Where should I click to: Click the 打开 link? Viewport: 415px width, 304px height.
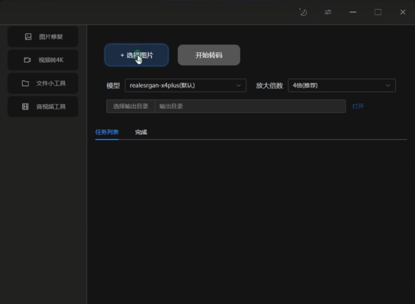click(358, 106)
